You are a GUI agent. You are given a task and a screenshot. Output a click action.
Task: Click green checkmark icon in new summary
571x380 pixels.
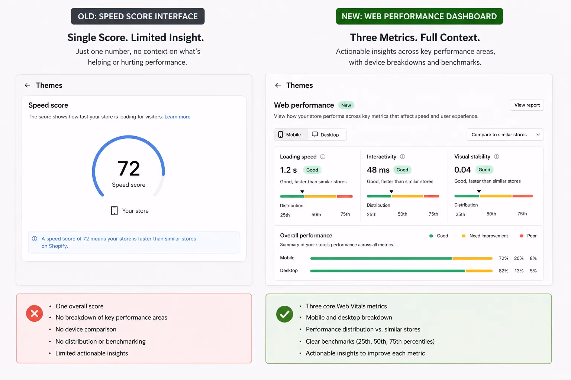pyautogui.click(x=285, y=314)
